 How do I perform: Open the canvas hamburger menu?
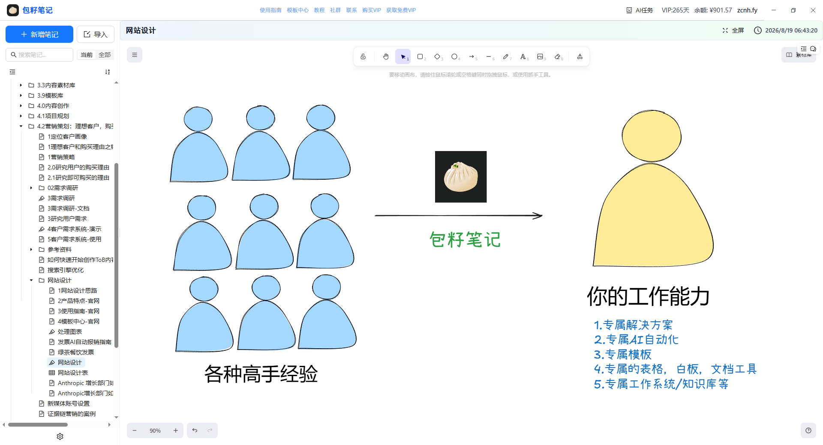pyautogui.click(x=135, y=55)
